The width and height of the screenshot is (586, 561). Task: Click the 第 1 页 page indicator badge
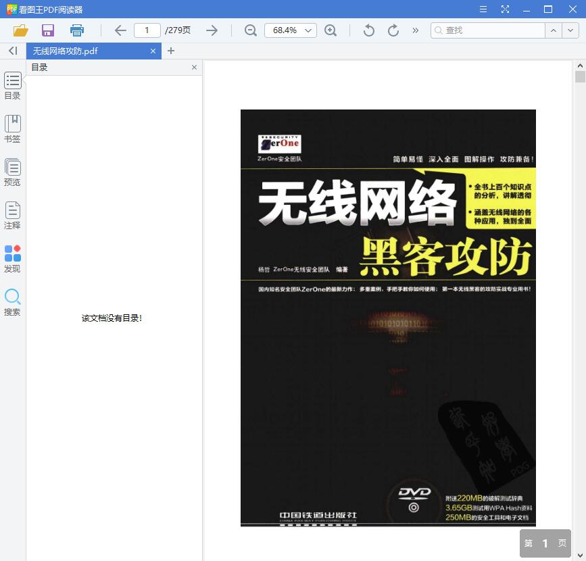coord(545,543)
